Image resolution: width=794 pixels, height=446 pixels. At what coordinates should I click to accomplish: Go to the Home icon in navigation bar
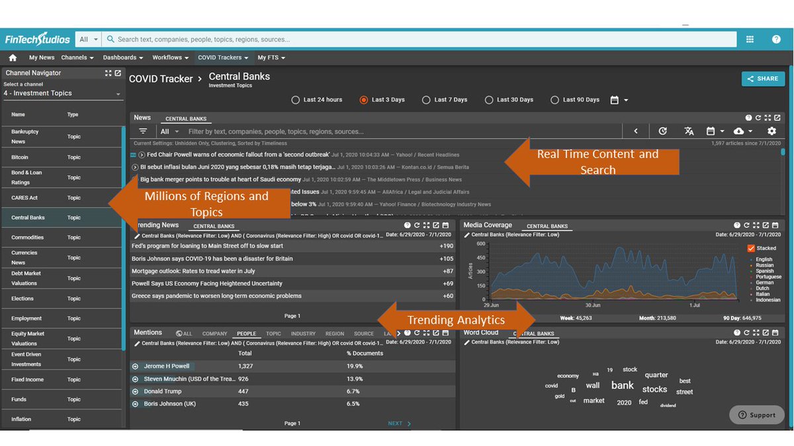click(13, 58)
